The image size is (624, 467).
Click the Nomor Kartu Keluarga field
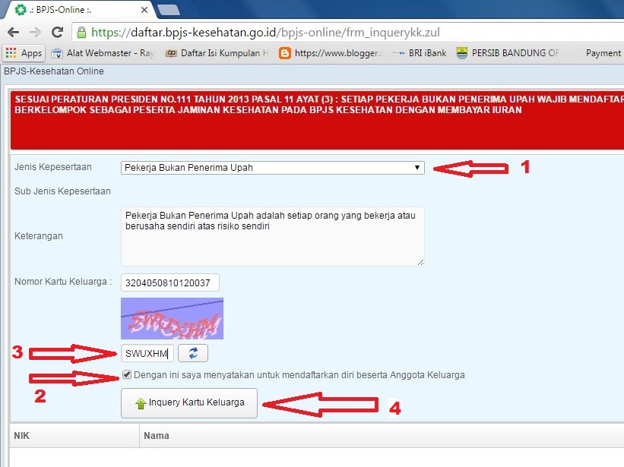[x=170, y=282]
